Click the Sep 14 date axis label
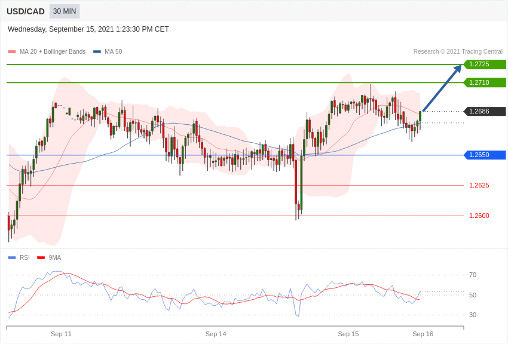Image resolution: width=508 pixels, height=344 pixels. click(216, 334)
